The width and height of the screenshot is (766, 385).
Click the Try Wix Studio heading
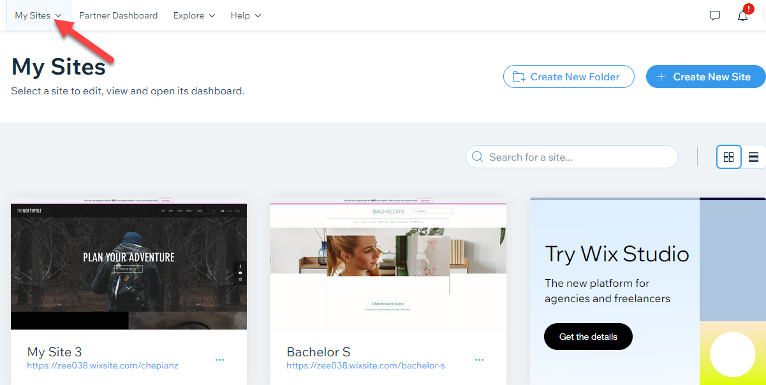click(617, 254)
